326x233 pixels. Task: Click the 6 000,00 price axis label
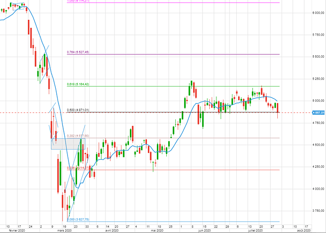click(x=316, y=12)
